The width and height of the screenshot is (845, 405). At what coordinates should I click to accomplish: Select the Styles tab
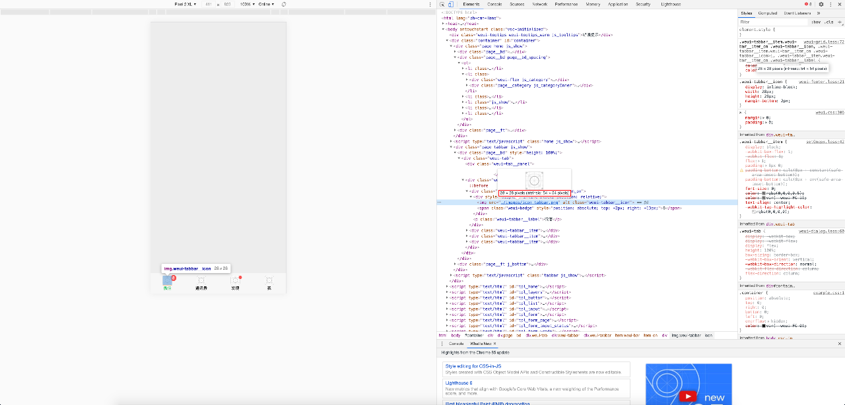click(x=746, y=13)
